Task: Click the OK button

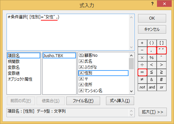Action: (x=152, y=18)
